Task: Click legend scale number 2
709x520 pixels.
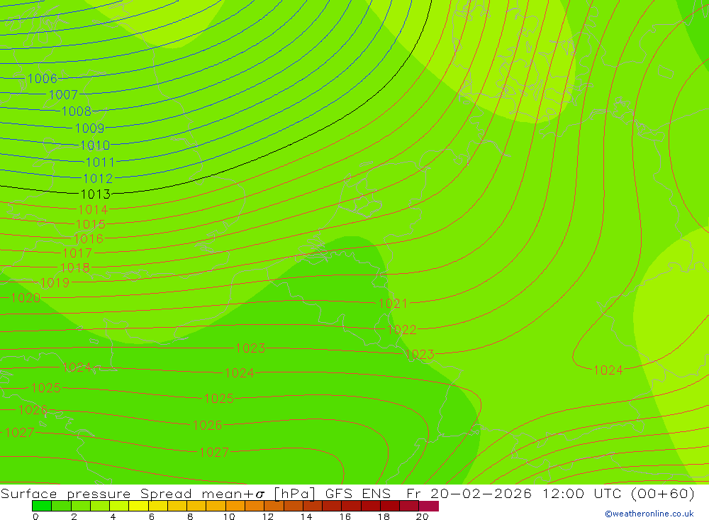Action: tap(74, 516)
